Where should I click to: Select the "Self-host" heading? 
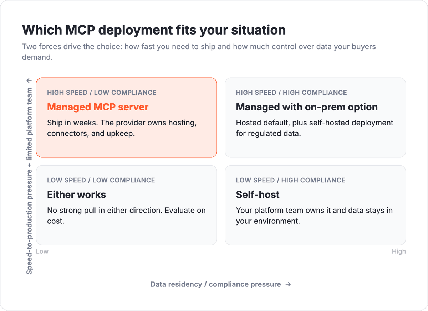point(258,195)
